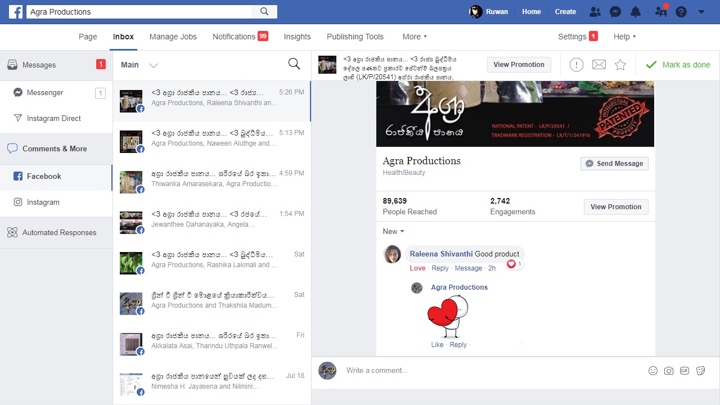
Task: Click View Promotion button in header
Action: click(519, 65)
